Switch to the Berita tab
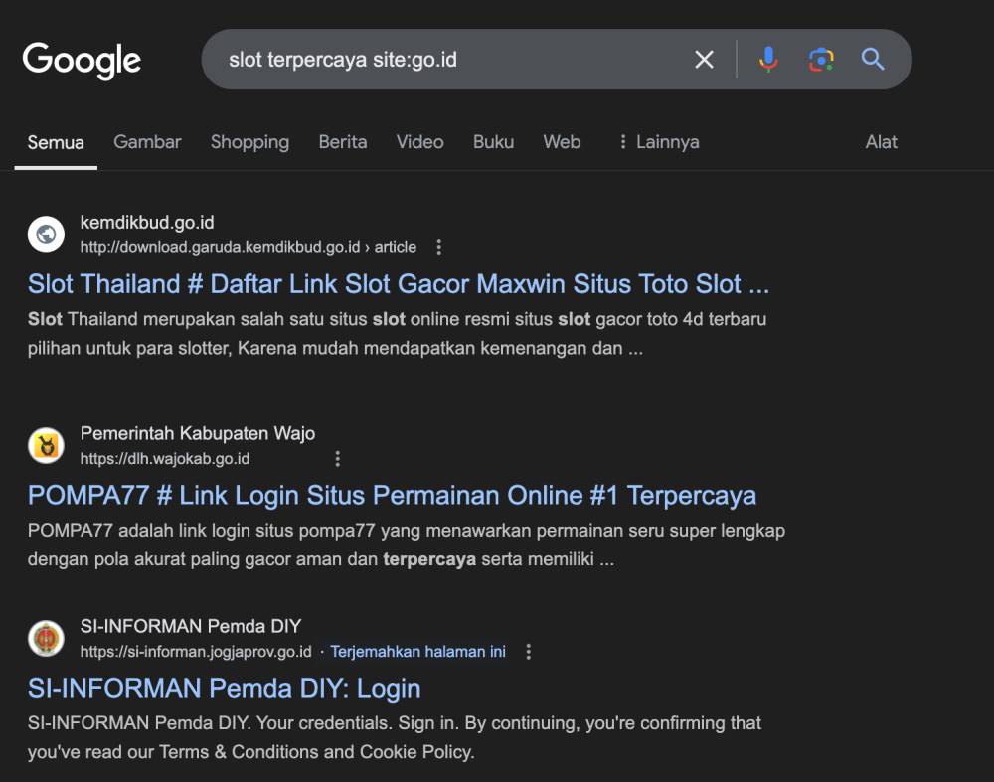 coord(343,142)
